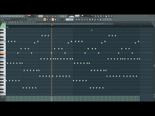The height and width of the screenshot is (116, 155).
Task: Show the piano roll window
Action: tap(79, 19)
